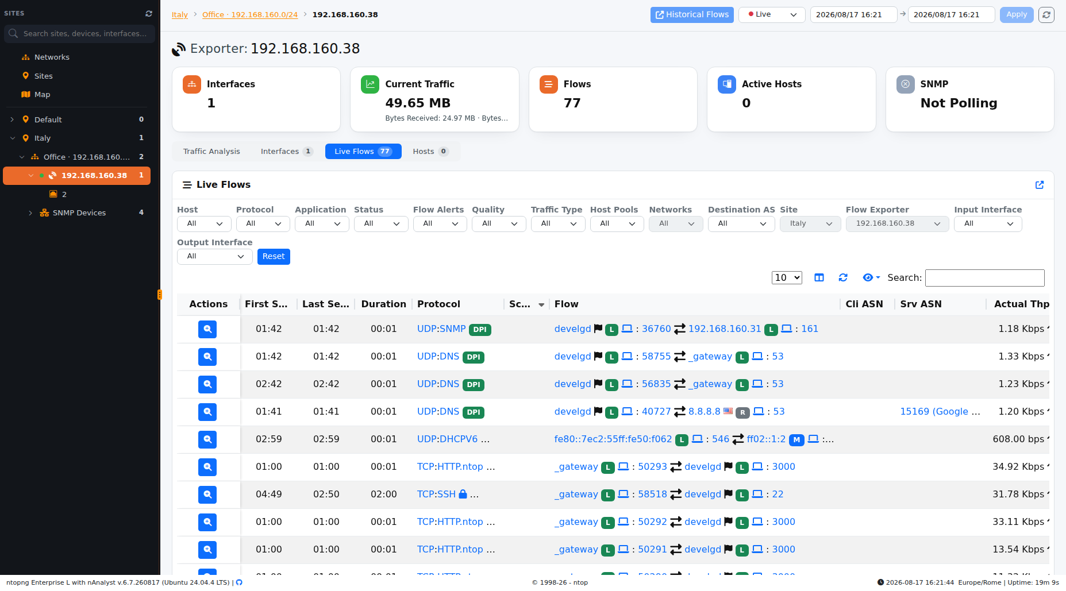Open the Input Interface dropdown
Screen dimensions: 1066x591
(988, 224)
